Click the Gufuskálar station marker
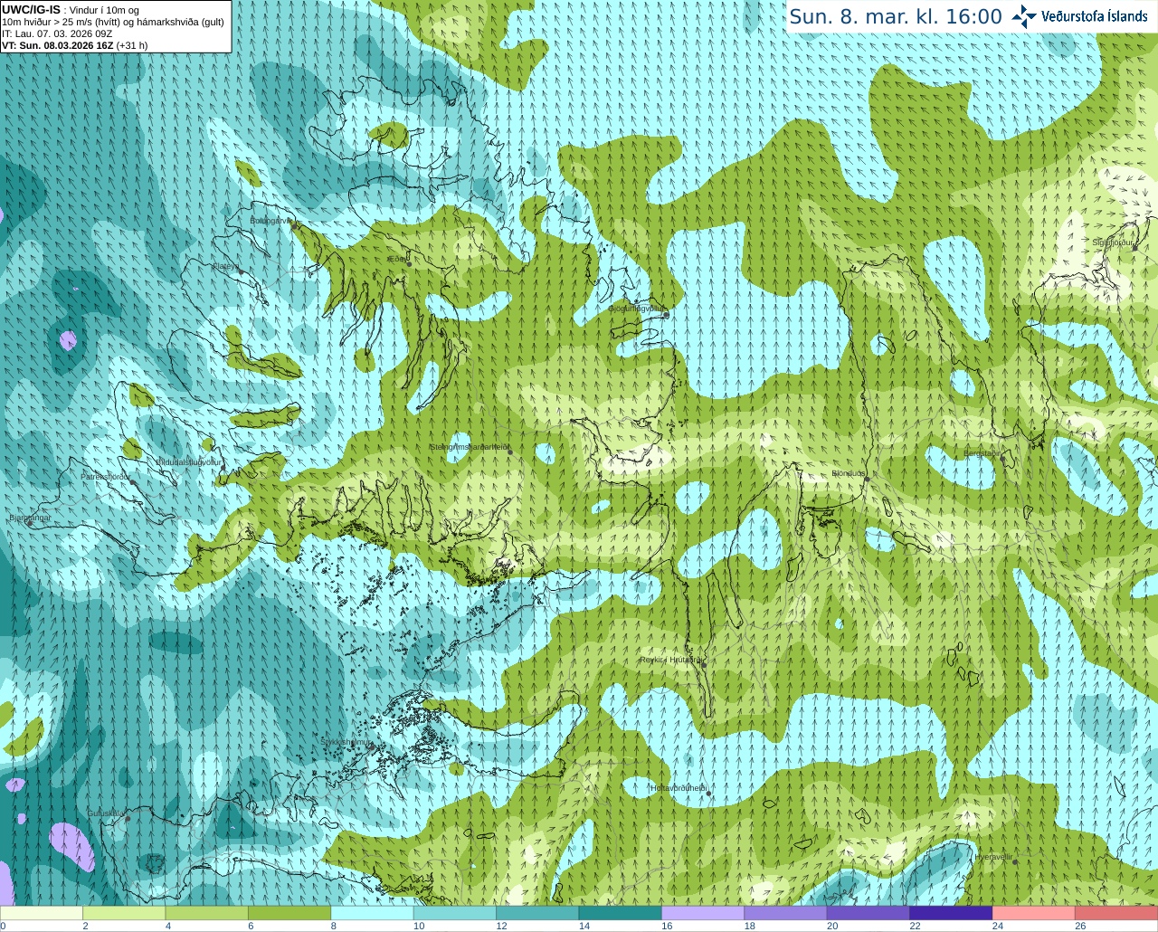The width and height of the screenshot is (1158, 932). point(128,819)
